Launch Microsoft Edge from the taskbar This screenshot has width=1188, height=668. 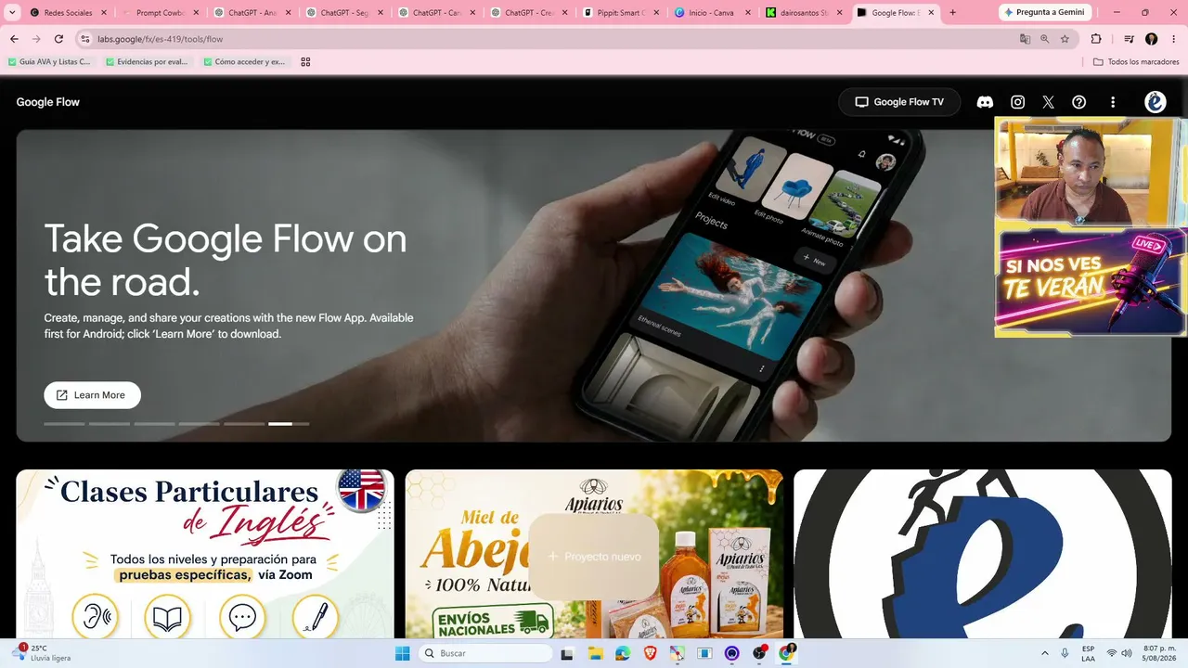pos(623,653)
